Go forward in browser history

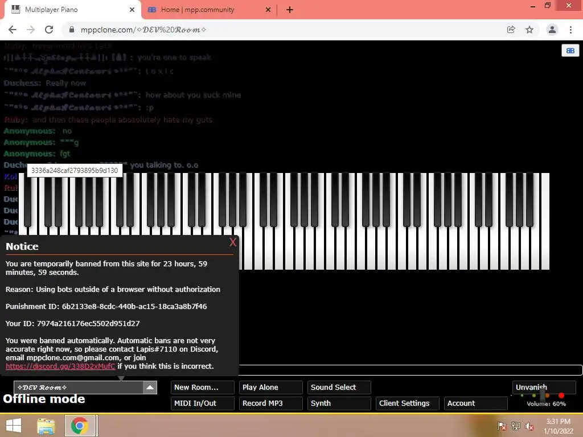(31, 30)
